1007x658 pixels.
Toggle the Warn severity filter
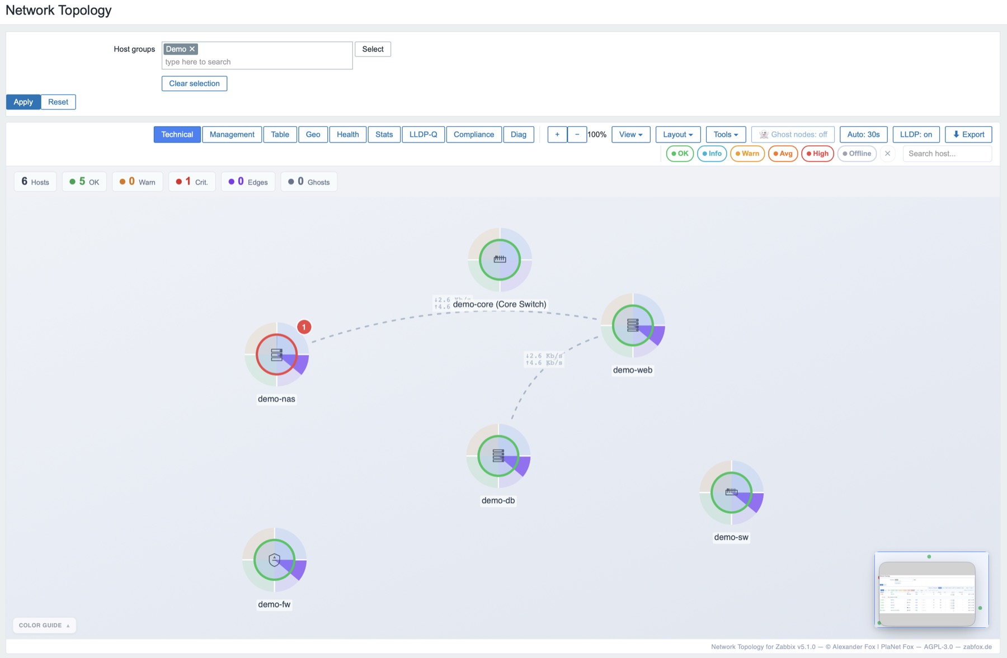point(747,154)
